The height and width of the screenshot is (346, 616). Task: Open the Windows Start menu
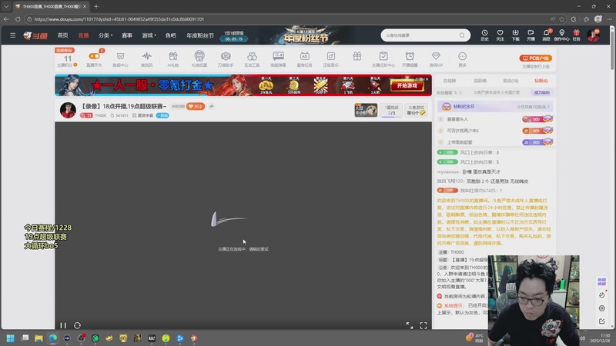(11, 338)
